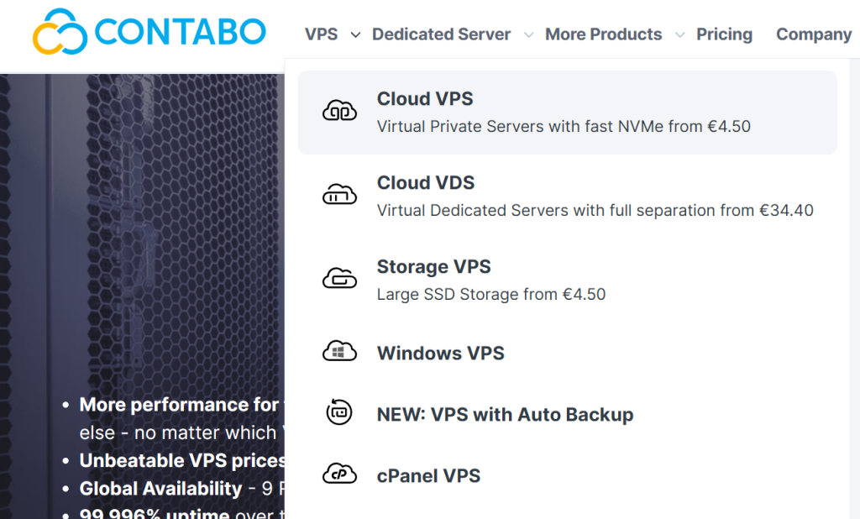This screenshot has width=860, height=519.
Task: Click the Windows VPS cloud icon
Action: (x=339, y=352)
